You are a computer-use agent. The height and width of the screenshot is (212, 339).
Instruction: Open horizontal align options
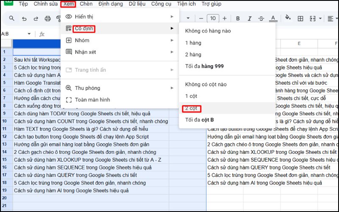point(330,19)
